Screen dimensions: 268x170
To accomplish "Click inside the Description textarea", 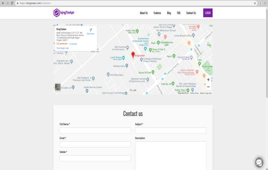I will [x=171, y=155].
